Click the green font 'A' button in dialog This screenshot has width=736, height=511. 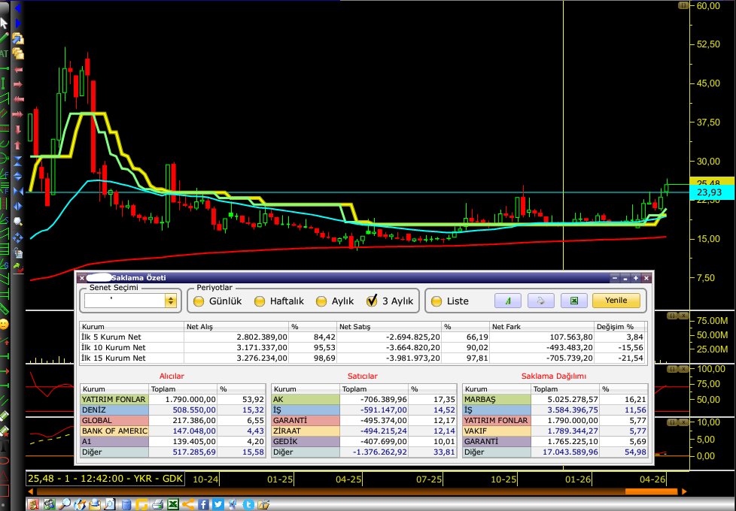click(508, 301)
